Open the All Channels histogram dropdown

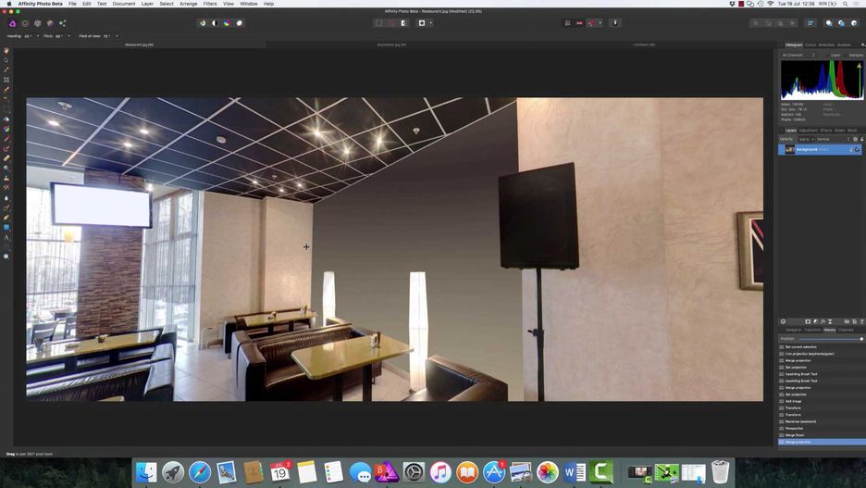[x=798, y=56]
